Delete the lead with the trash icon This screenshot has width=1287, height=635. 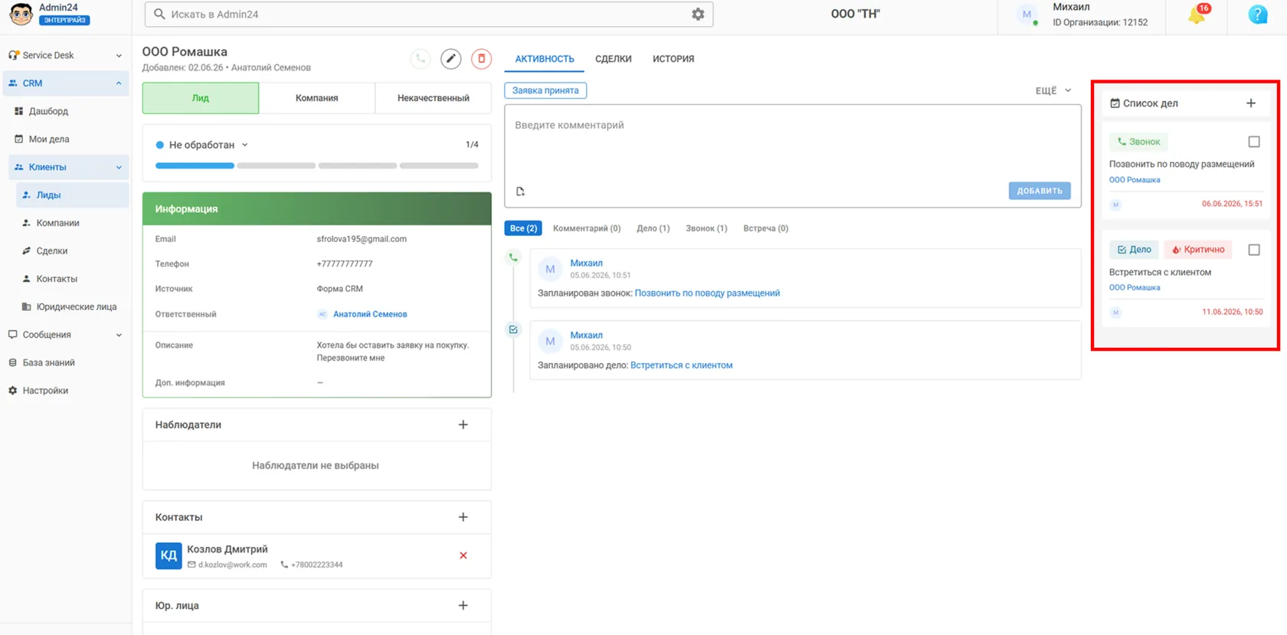[481, 59]
